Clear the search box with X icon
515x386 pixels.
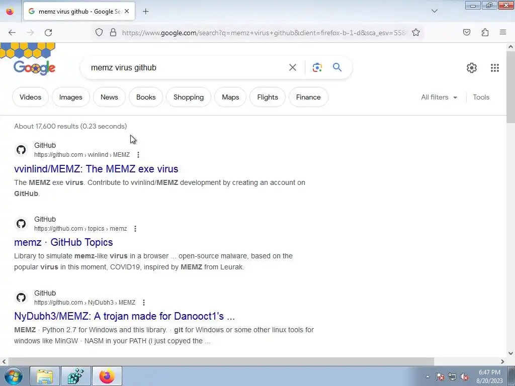click(x=292, y=68)
